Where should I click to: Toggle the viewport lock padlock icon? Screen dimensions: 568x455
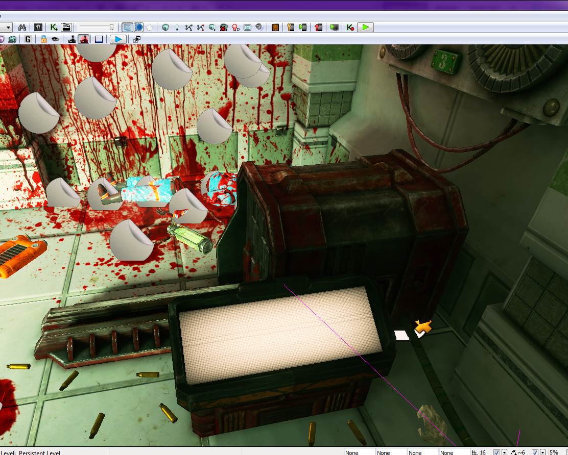point(43,39)
